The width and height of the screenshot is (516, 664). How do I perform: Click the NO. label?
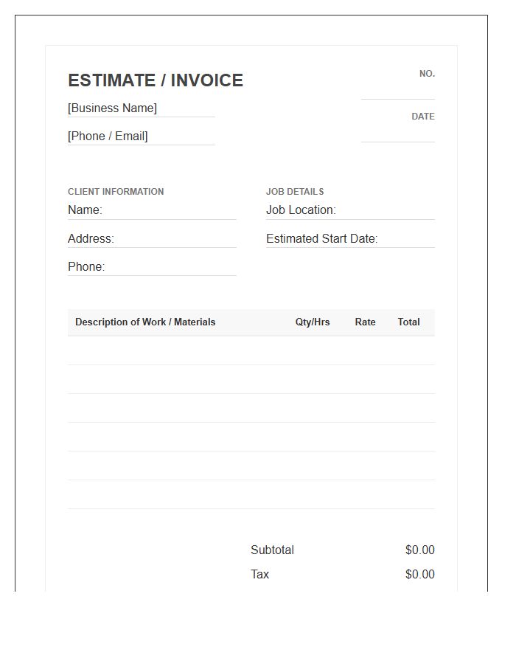click(427, 74)
